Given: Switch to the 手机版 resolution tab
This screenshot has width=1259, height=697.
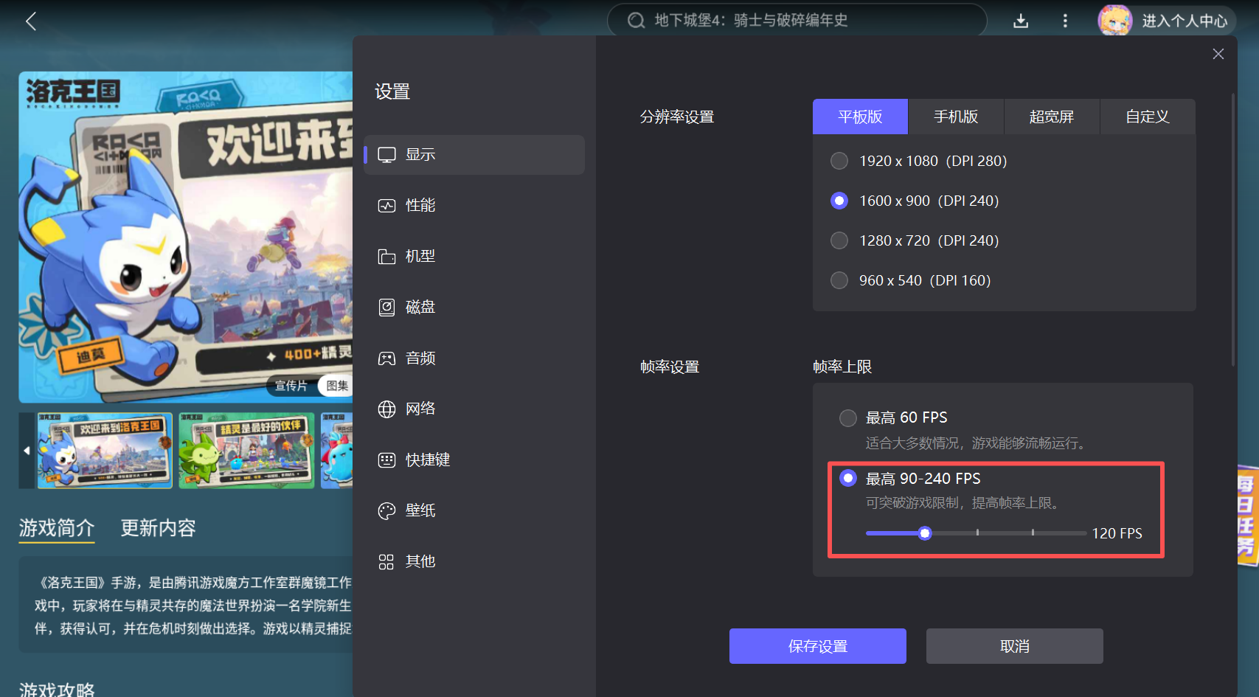Looking at the screenshot, I should [x=956, y=117].
